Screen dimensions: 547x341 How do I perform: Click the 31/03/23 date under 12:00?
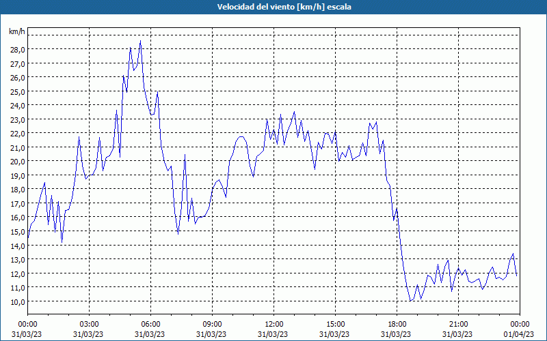pos(273,334)
